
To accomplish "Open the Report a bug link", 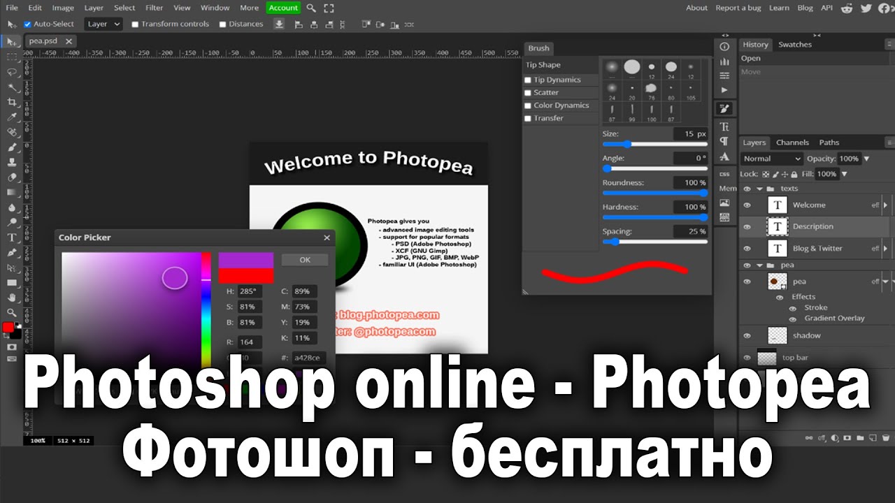I will 738,8.
